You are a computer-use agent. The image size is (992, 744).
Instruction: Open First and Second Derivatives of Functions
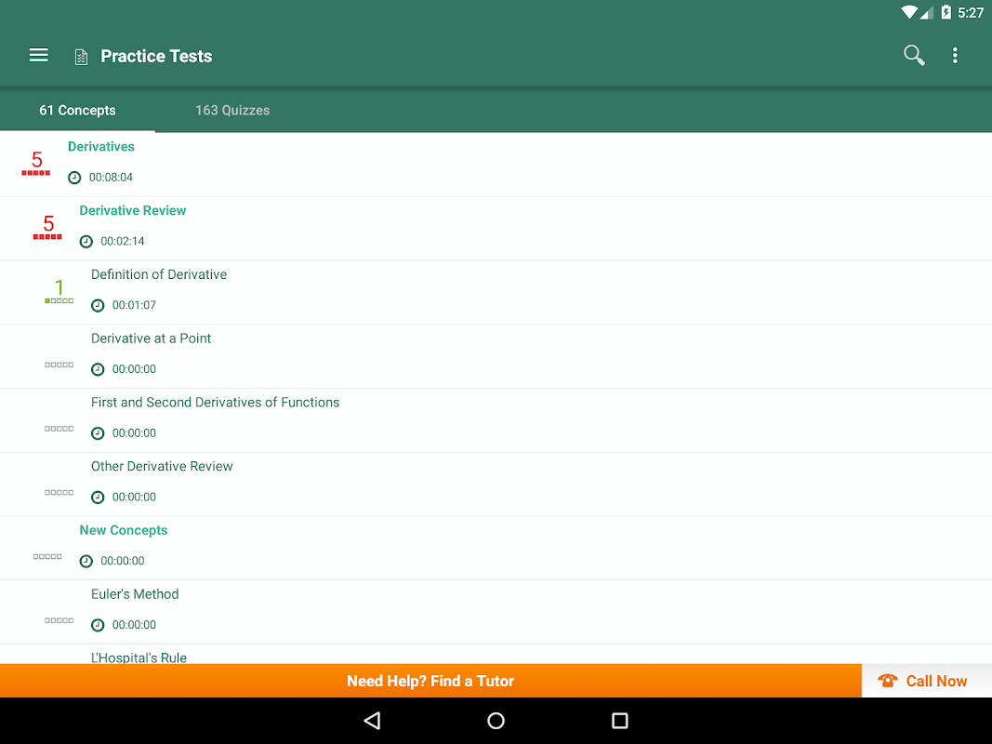click(x=496, y=420)
